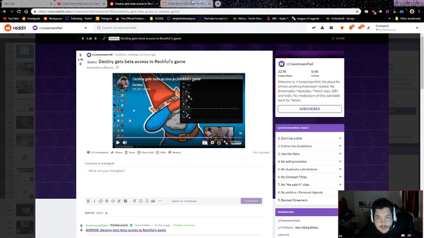The width and height of the screenshot is (424, 238).
Task: Apply italic formatting in comment editor
Action: point(94,201)
